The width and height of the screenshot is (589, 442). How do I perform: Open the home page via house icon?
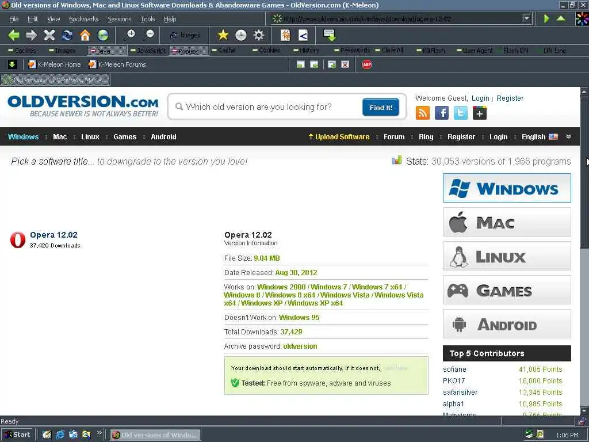(85, 35)
